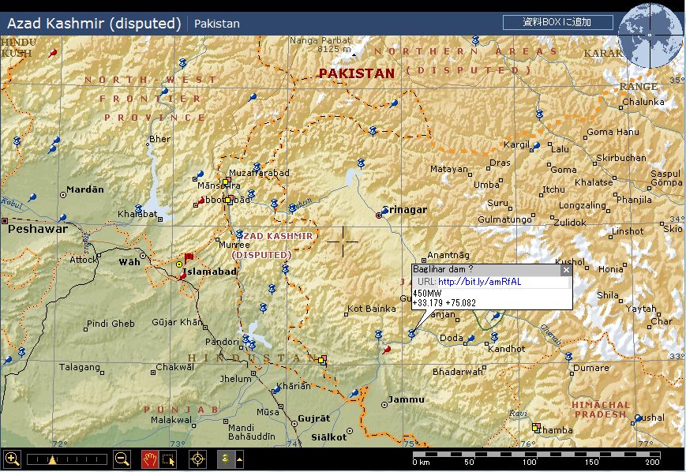Screen dimensions: 686x472
Task: Click the blue pushpin right of Doda
Action: 470,339
